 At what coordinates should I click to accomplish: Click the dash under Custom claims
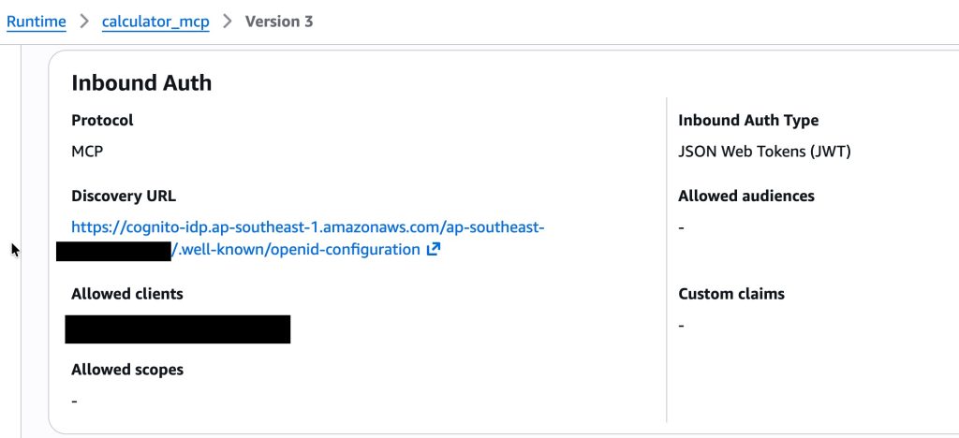(x=682, y=326)
